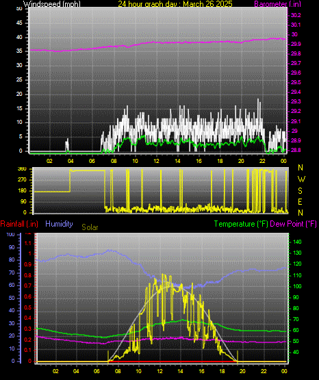Click the 22 hour mark on bottom graph
The height and width of the screenshot is (380, 319).
264,371
